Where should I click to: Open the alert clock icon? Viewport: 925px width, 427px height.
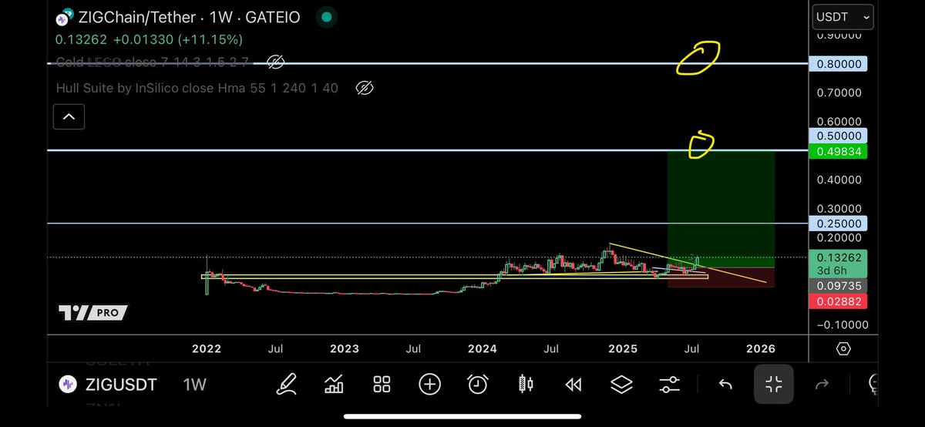(478, 383)
